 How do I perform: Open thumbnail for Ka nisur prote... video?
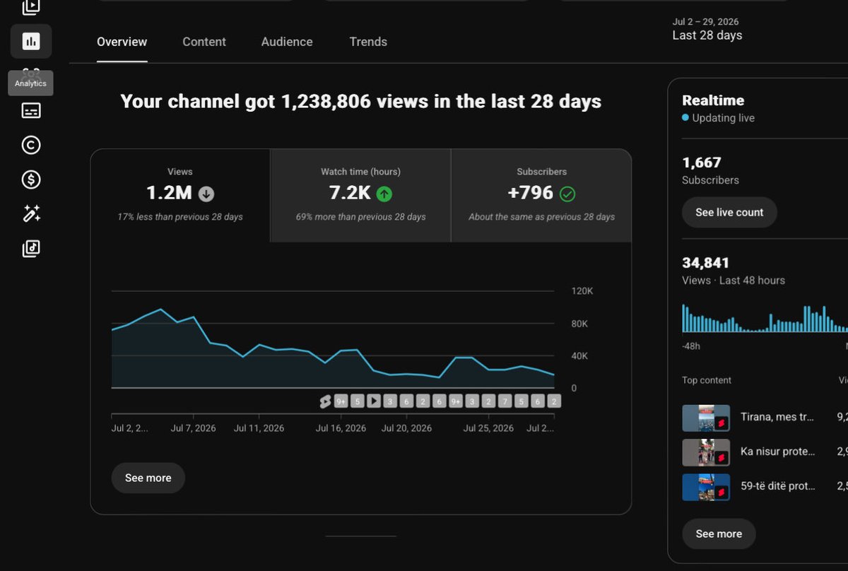point(706,452)
